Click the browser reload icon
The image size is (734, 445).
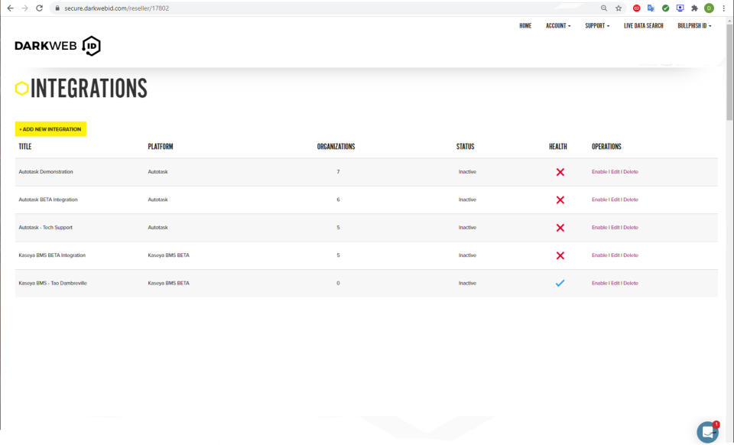(x=39, y=8)
